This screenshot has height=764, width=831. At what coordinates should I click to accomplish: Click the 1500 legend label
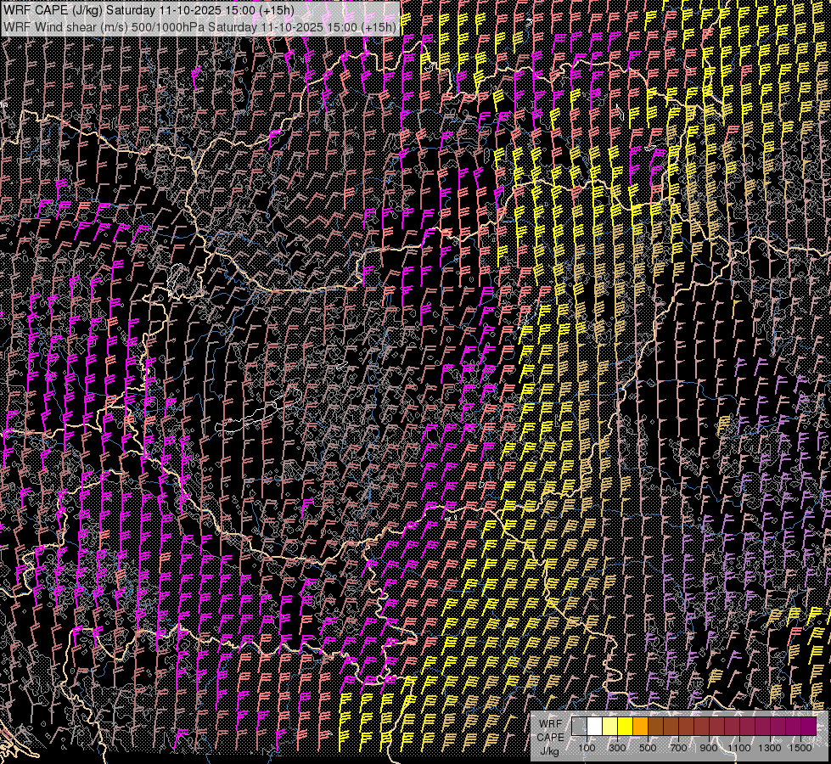800,748
